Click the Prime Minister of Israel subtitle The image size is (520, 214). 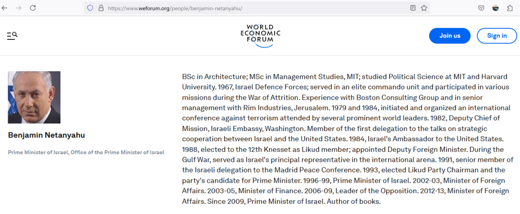[x=86, y=152]
